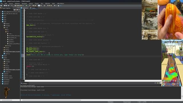The image size is (183, 103).
Task: Select ADC_RegularConversion project in explorer
Action: [11, 12]
